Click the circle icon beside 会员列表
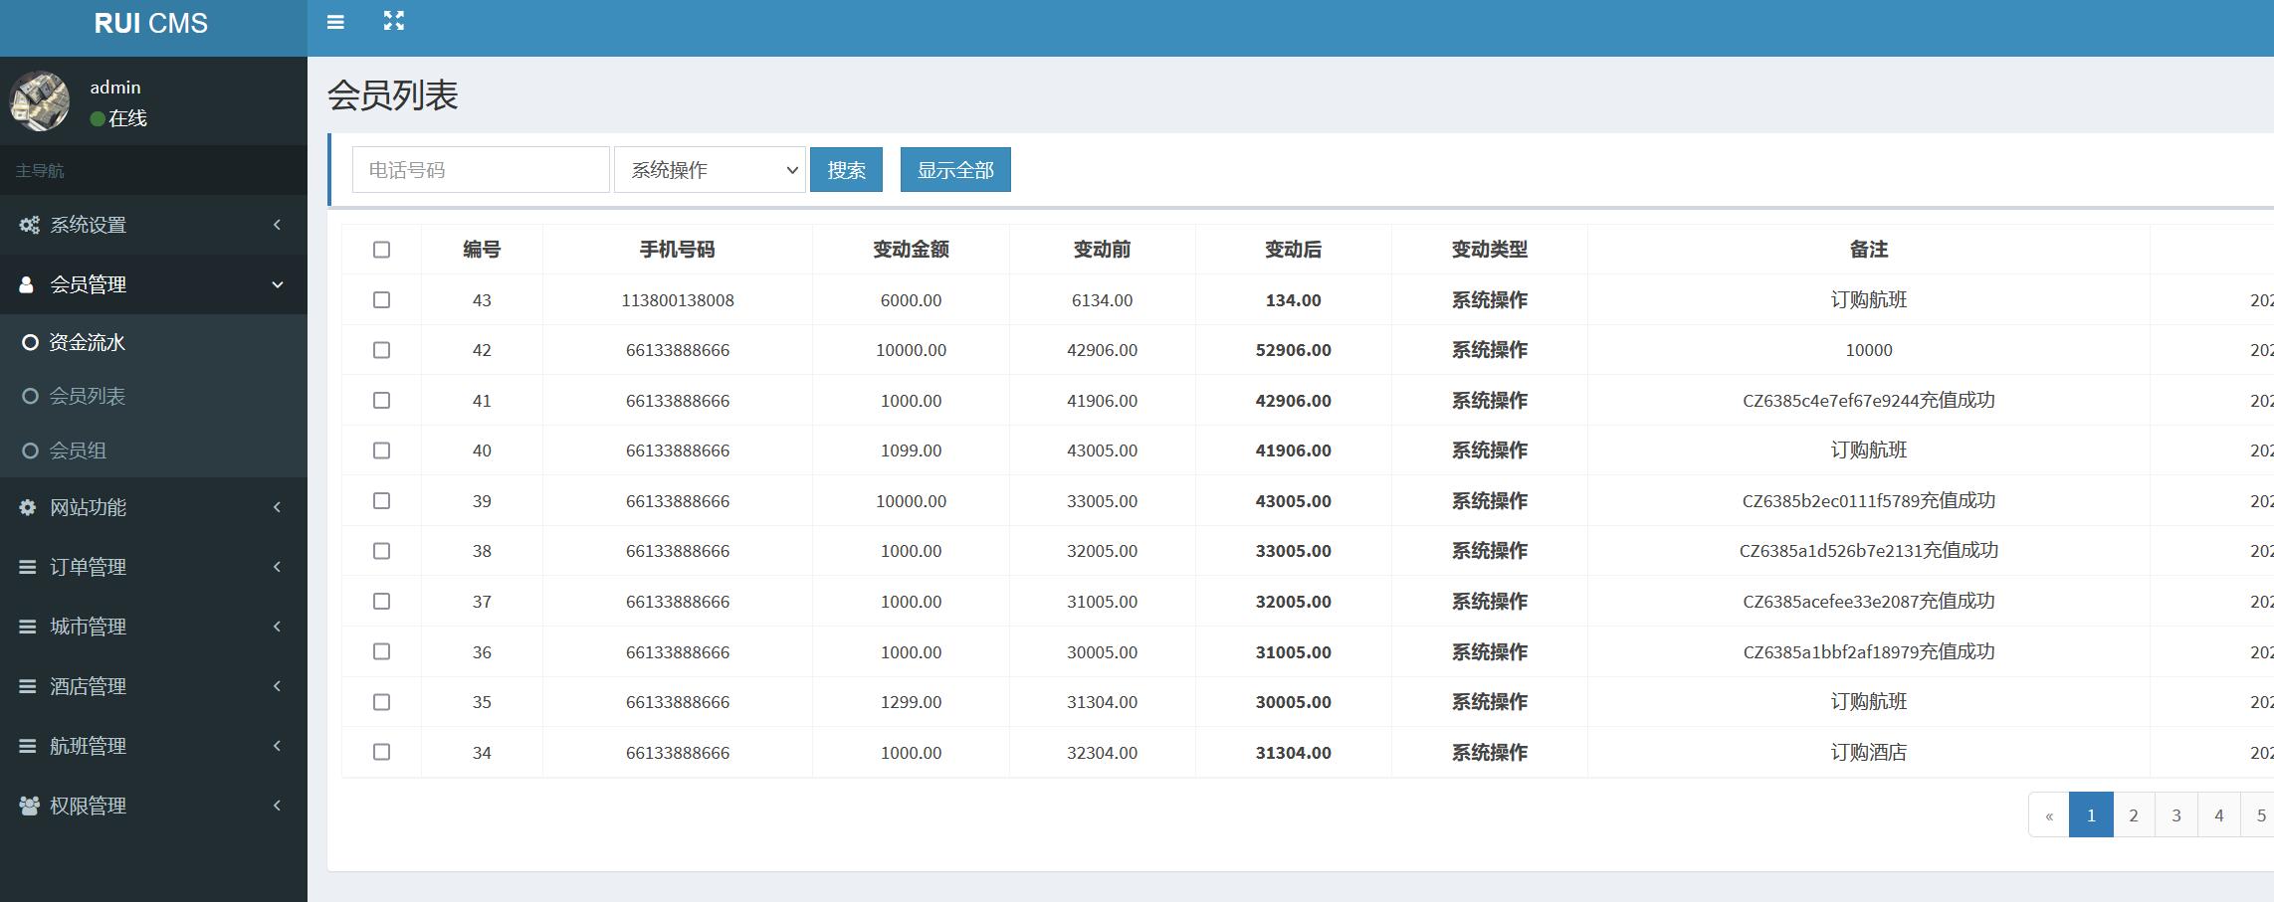 [30, 396]
